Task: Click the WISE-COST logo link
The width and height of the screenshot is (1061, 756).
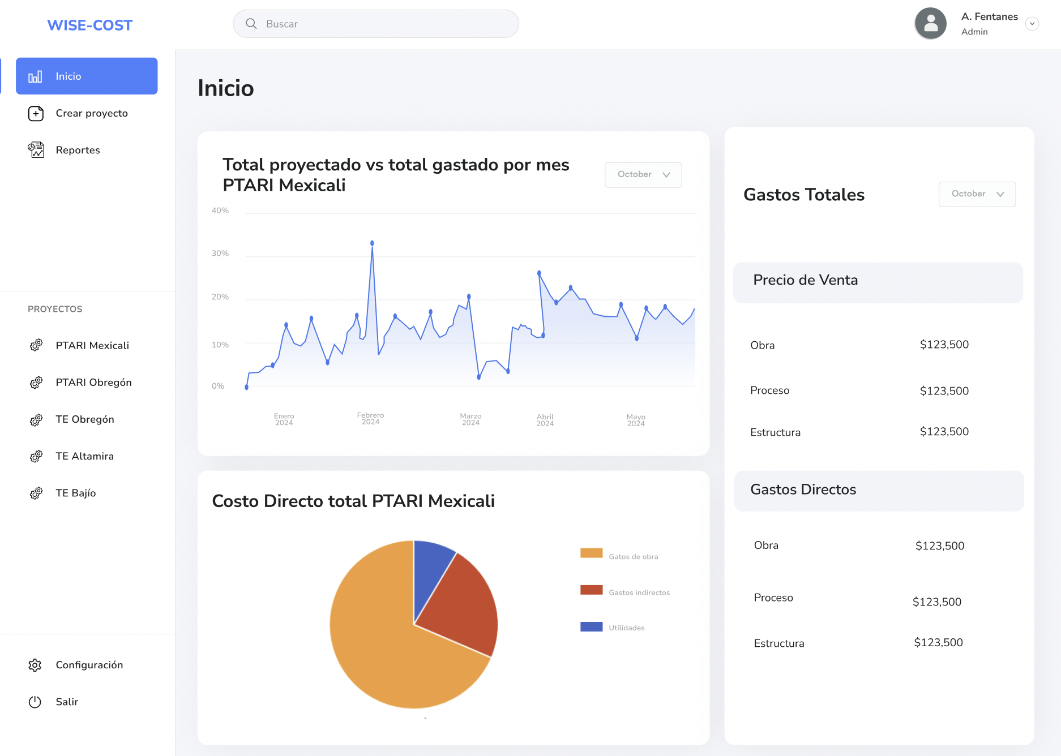Action: click(x=89, y=25)
